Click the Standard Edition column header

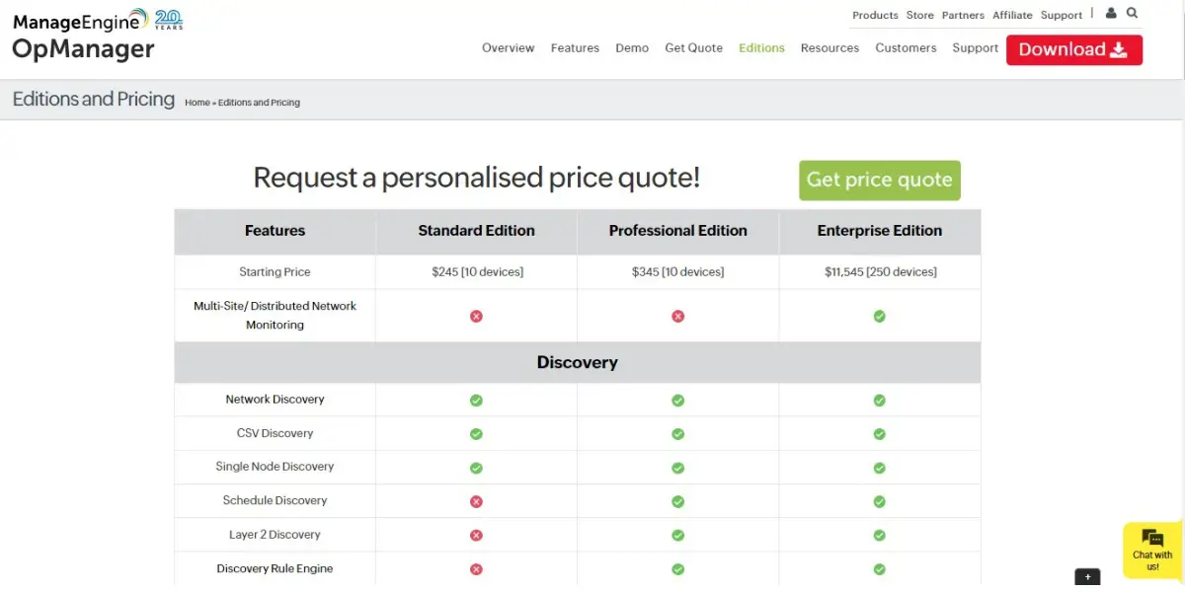(x=476, y=231)
